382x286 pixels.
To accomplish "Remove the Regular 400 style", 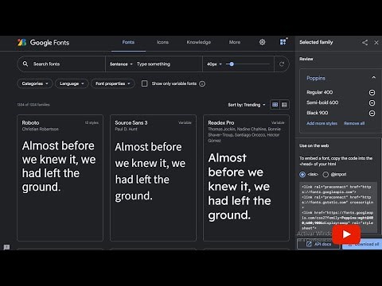I will (372, 92).
